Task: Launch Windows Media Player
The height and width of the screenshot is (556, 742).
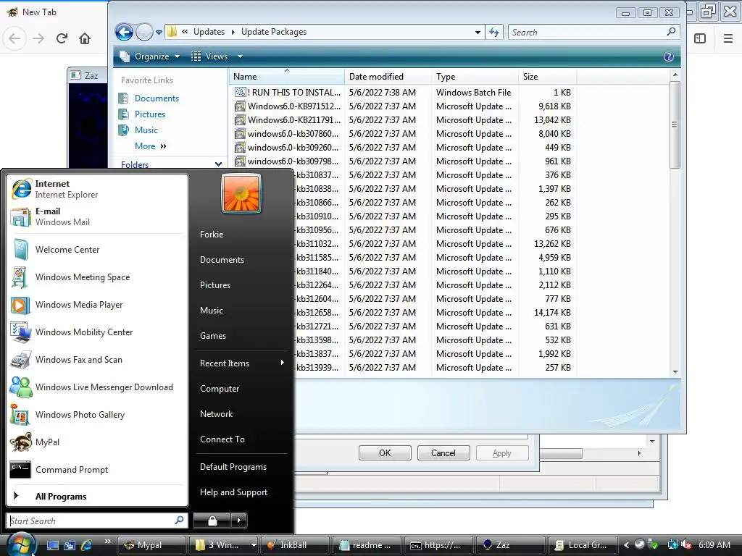Action: [x=97, y=305]
